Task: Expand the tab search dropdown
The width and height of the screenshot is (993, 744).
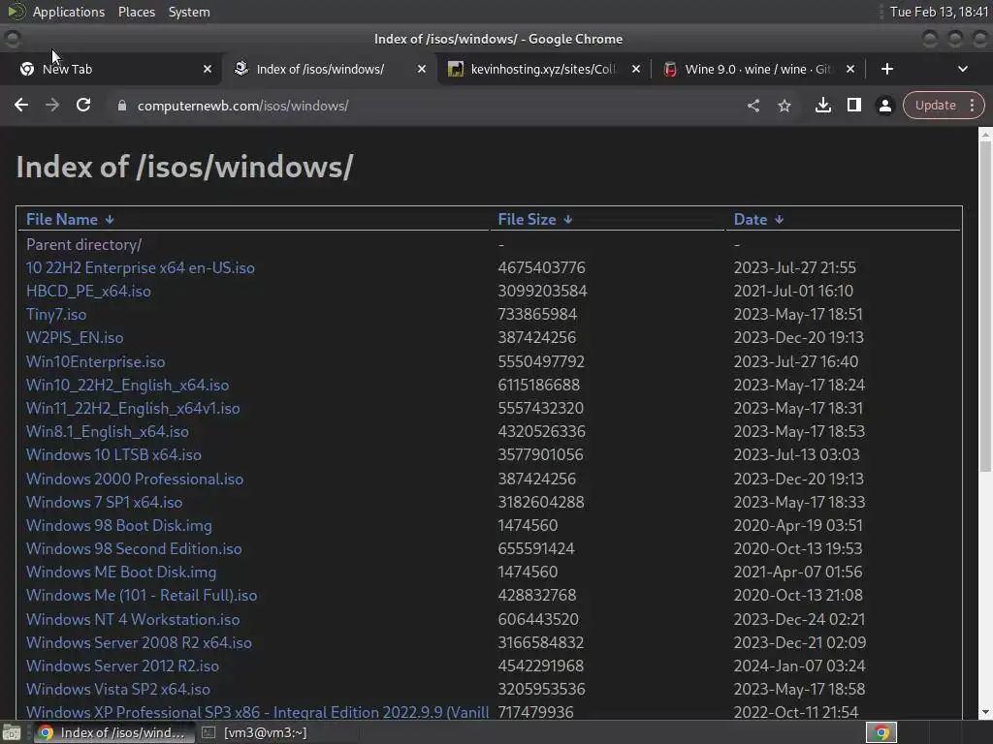Action: [963, 69]
